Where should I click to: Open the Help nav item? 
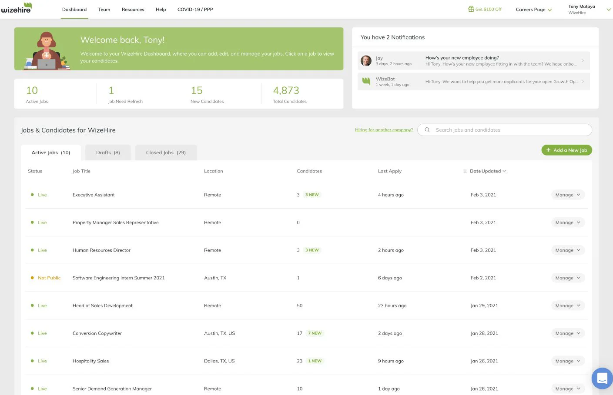pyautogui.click(x=161, y=10)
